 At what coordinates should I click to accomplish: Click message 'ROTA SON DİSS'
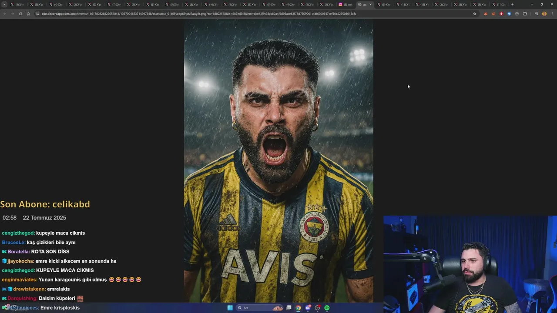click(x=50, y=252)
